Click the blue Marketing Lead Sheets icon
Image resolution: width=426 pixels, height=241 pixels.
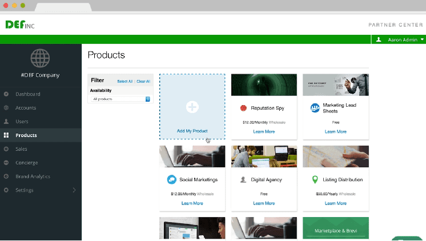click(315, 108)
